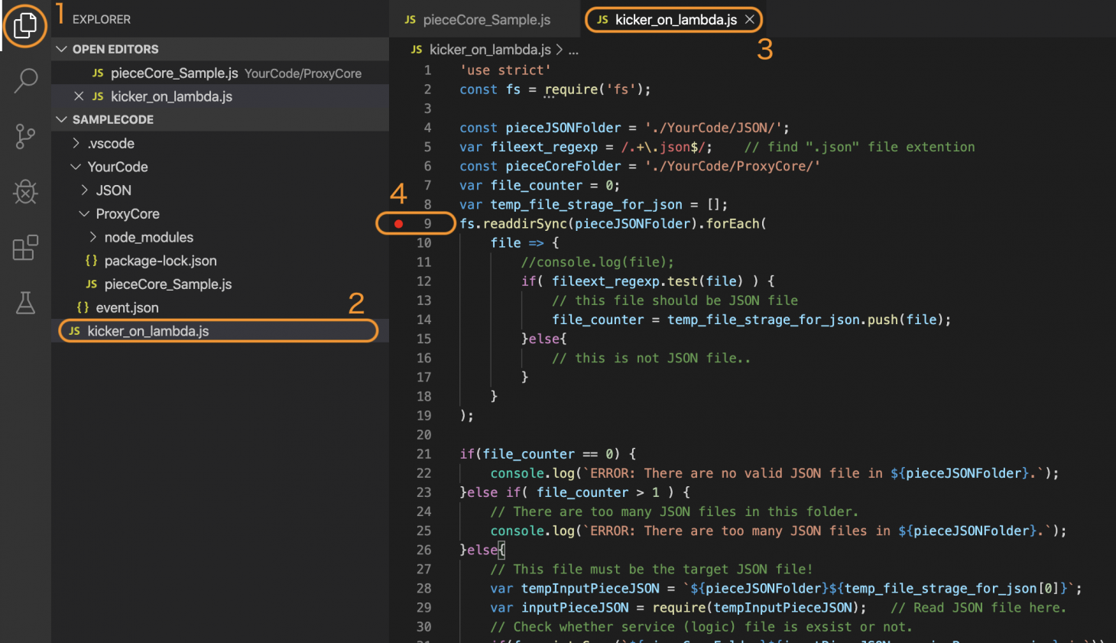Click the braces icon beside event.json
Screen dimensions: 1116x643
click(x=83, y=308)
